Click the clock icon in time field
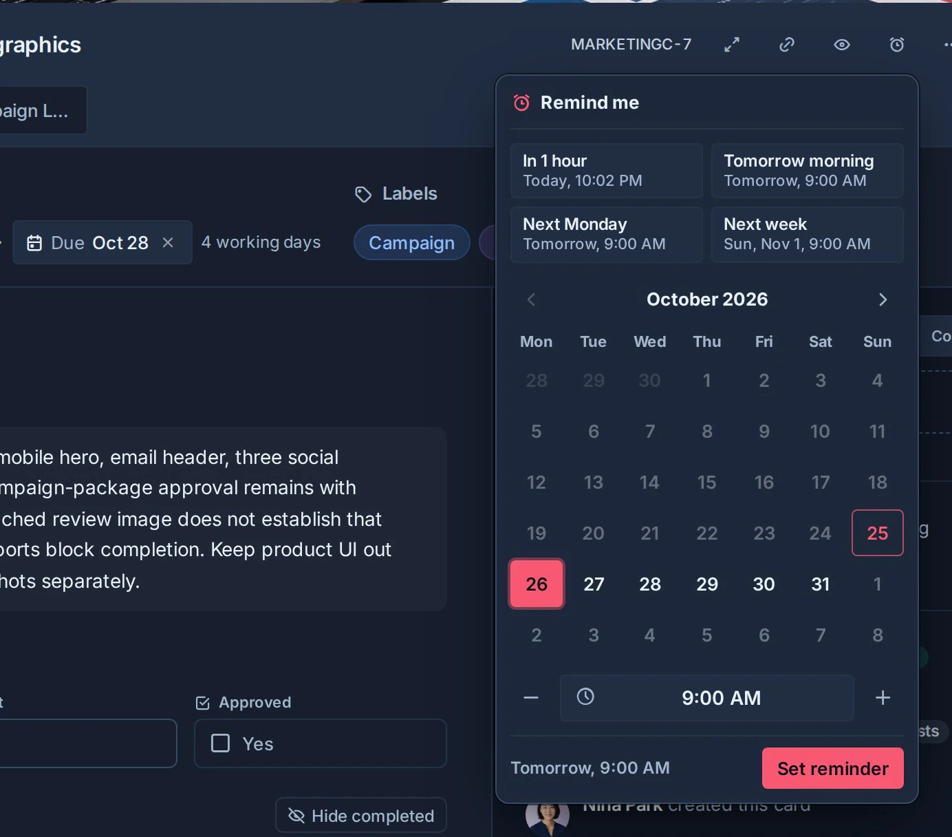This screenshot has width=952, height=837. click(585, 697)
